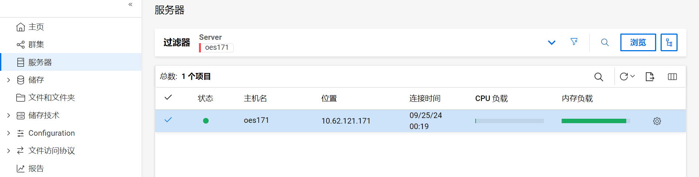Click the table search magnifier icon
The image size is (699, 177).
point(599,77)
